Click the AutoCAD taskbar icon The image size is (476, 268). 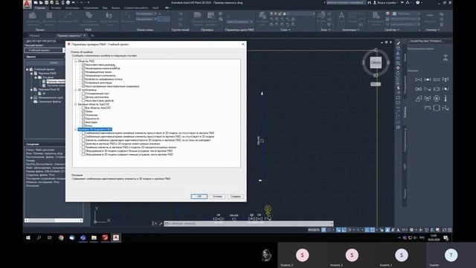116,237
